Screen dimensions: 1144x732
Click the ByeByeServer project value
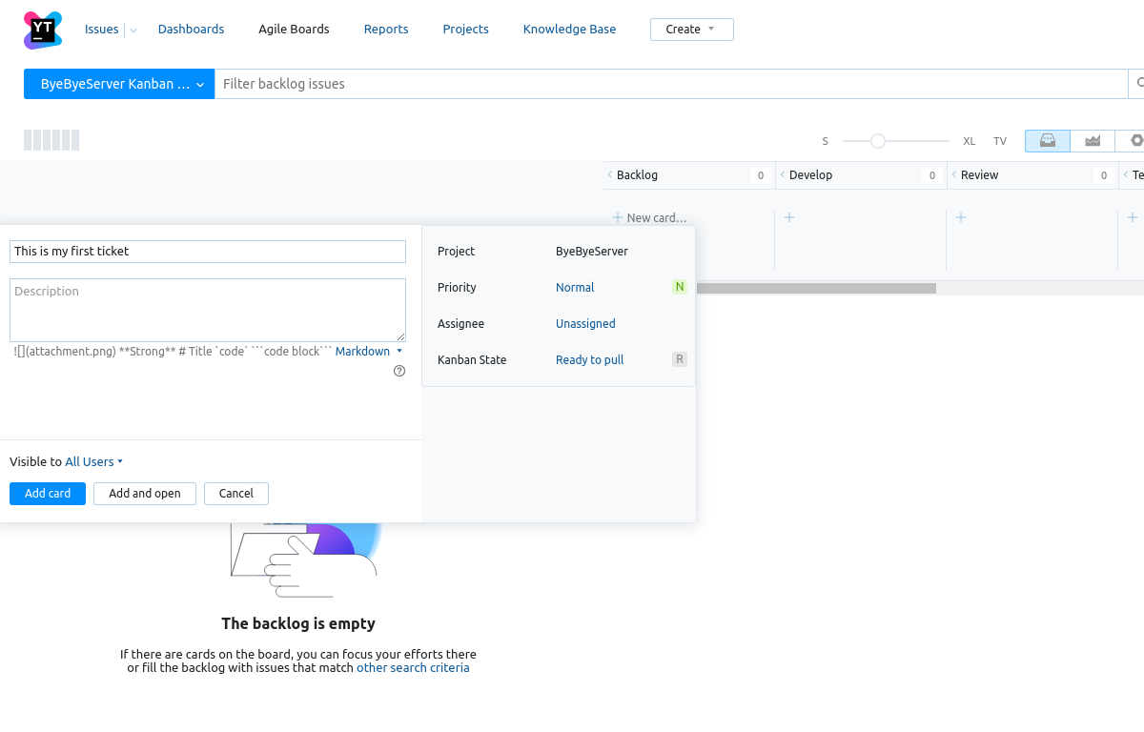tap(592, 252)
